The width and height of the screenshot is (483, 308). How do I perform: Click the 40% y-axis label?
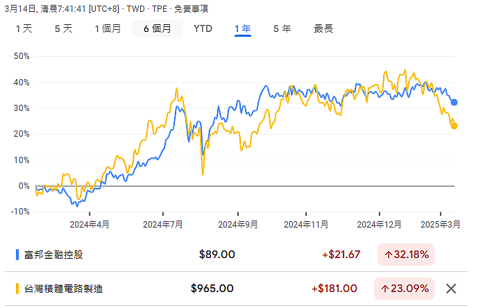(x=22, y=83)
